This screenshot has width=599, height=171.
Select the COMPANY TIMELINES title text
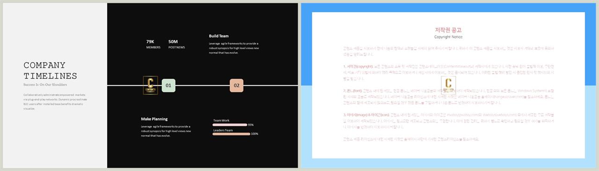pos(51,70)
